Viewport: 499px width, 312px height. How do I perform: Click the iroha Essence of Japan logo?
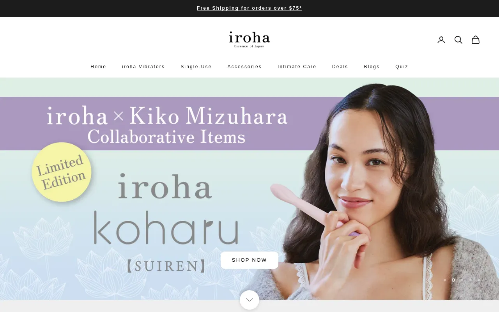point(249,39)
